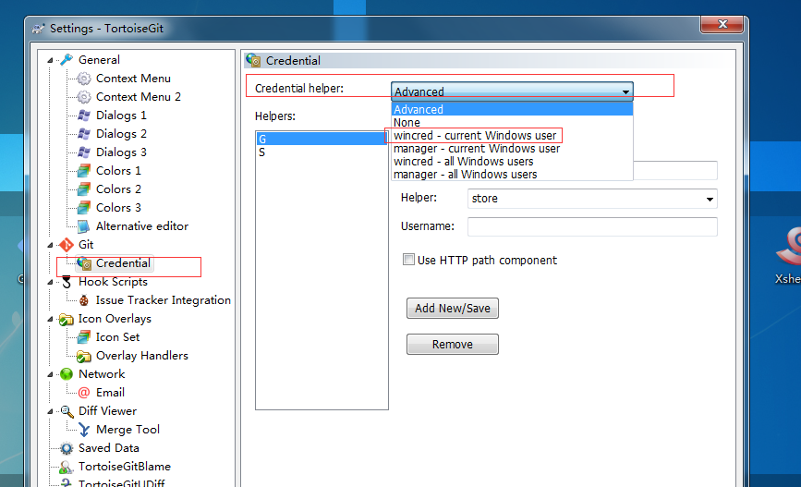Open the Colors 2 settings page
This screenshot has height=487, width=801.
tap(118, 189)
